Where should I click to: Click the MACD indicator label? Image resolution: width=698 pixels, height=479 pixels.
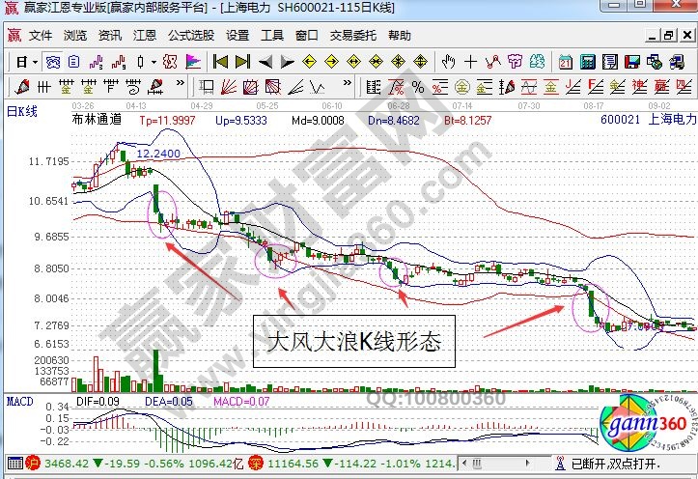click(x=20, y=399)
